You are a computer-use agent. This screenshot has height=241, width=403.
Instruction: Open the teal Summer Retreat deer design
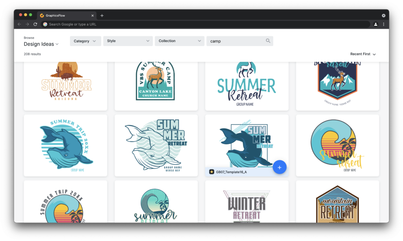(247, 86)
